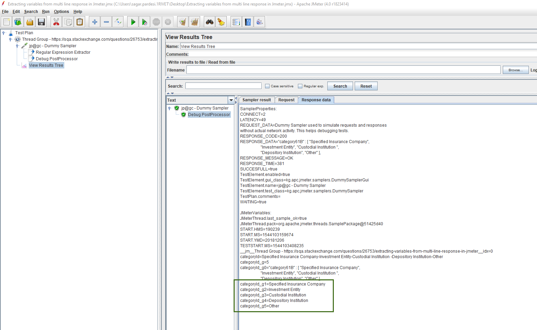
Task: Open the Edit menu
Action: (x=16, y=12)
